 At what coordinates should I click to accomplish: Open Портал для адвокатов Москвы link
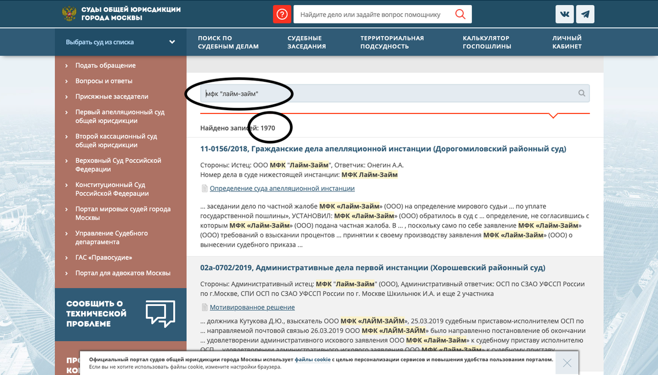pos(123,273)
